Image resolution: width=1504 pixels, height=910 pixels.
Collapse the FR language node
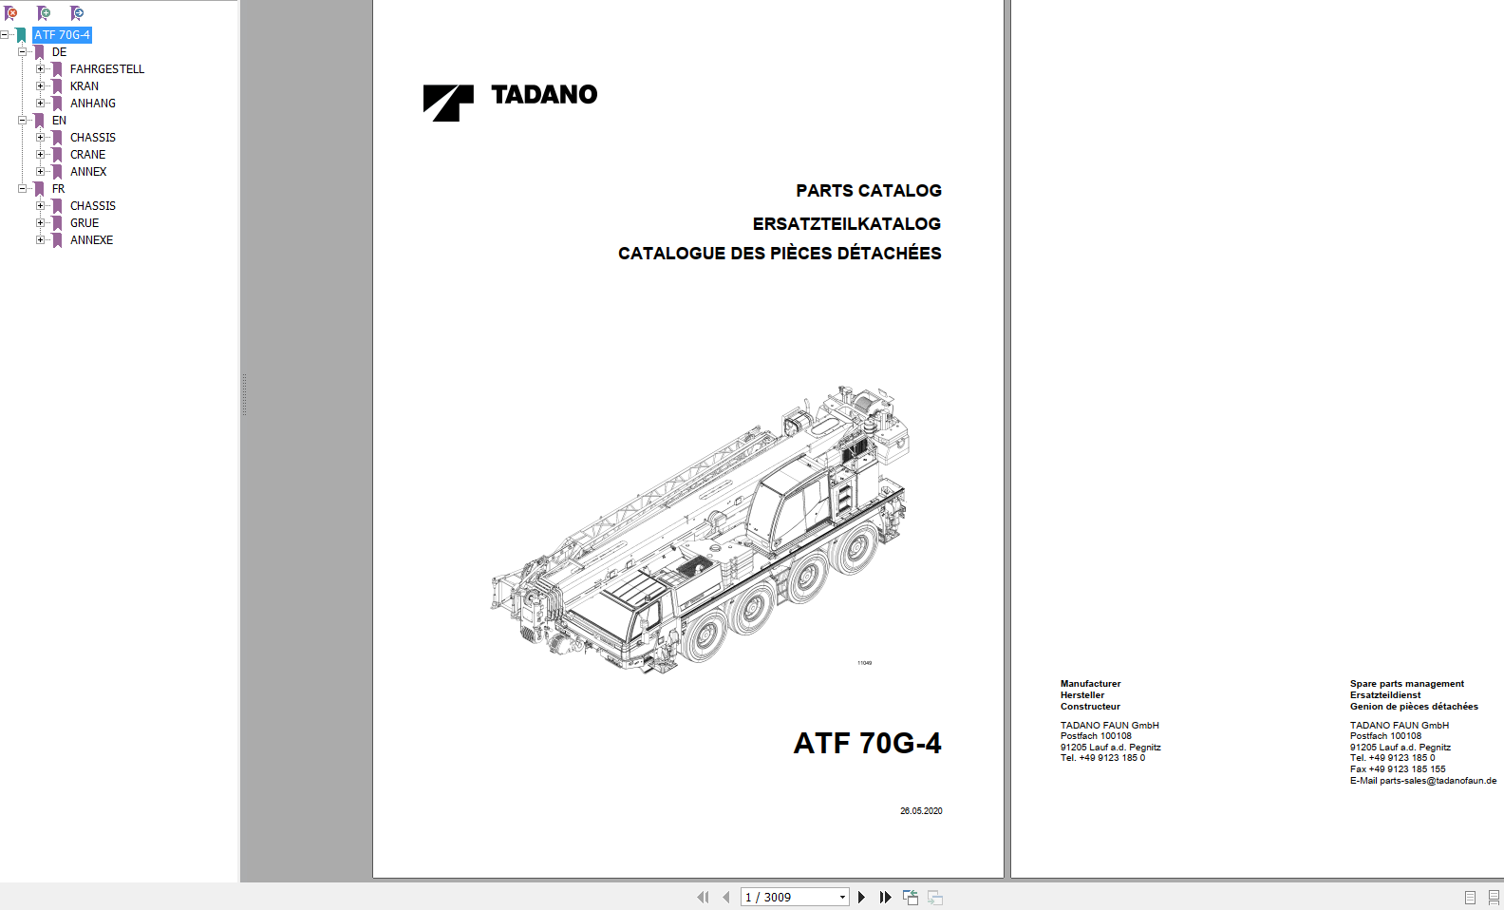23,189
